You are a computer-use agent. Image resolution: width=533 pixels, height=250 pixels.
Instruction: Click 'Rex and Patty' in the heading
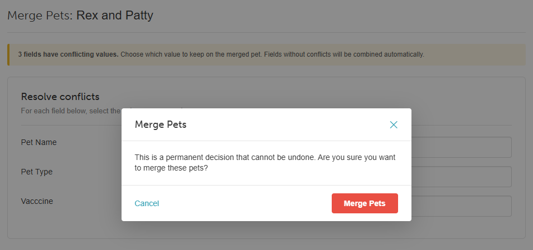point(114,15)
